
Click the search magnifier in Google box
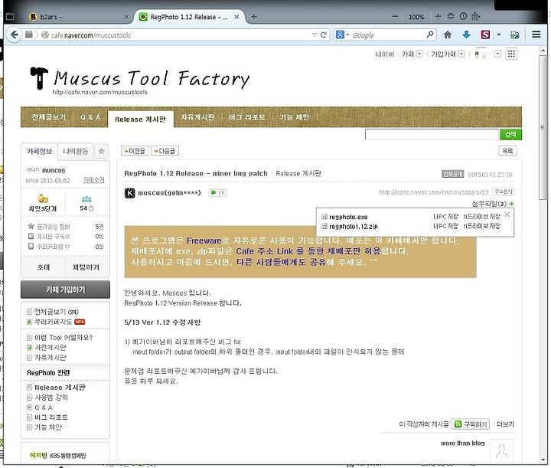(x=430, y=34)
